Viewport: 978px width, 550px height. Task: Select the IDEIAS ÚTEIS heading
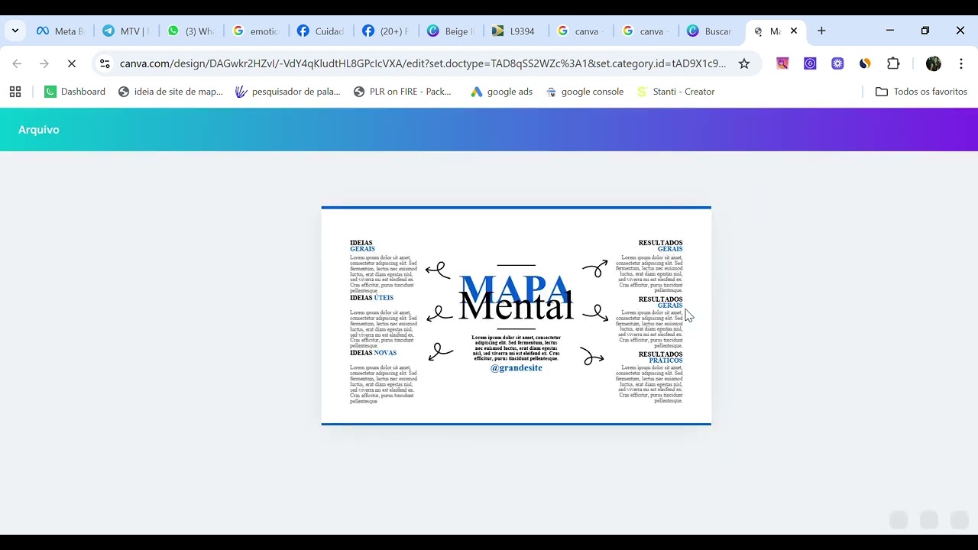tap(372, 298)
